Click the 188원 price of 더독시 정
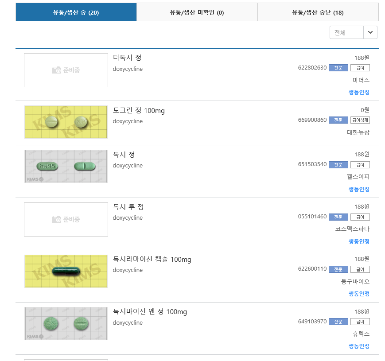The image size is (385, 361). click(x=362, y=58)
